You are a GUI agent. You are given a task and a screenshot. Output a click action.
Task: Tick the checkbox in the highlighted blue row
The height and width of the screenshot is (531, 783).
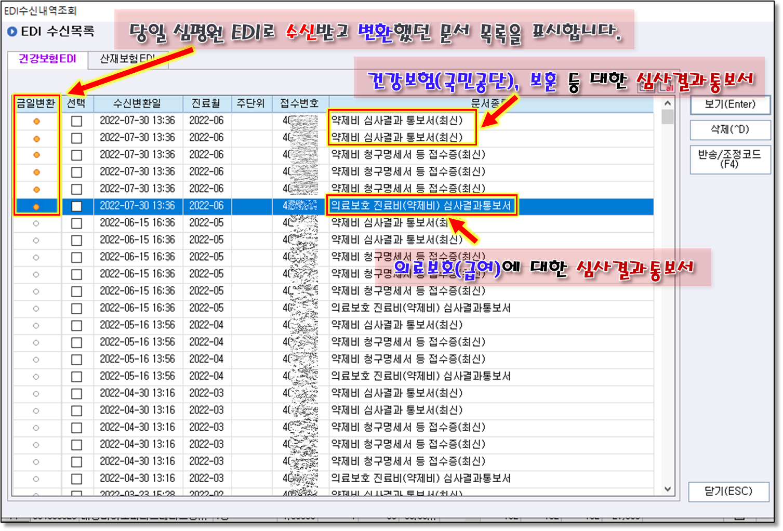pyautogui.click(x=77, y=206)
